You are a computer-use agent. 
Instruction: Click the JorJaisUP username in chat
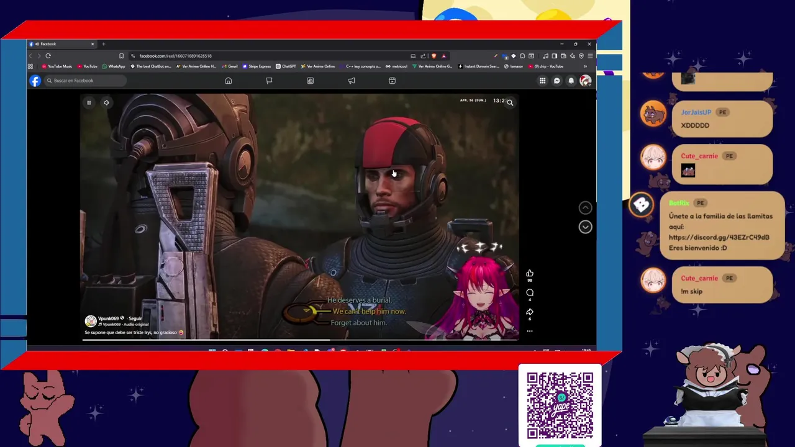click(x=696, y=112)
